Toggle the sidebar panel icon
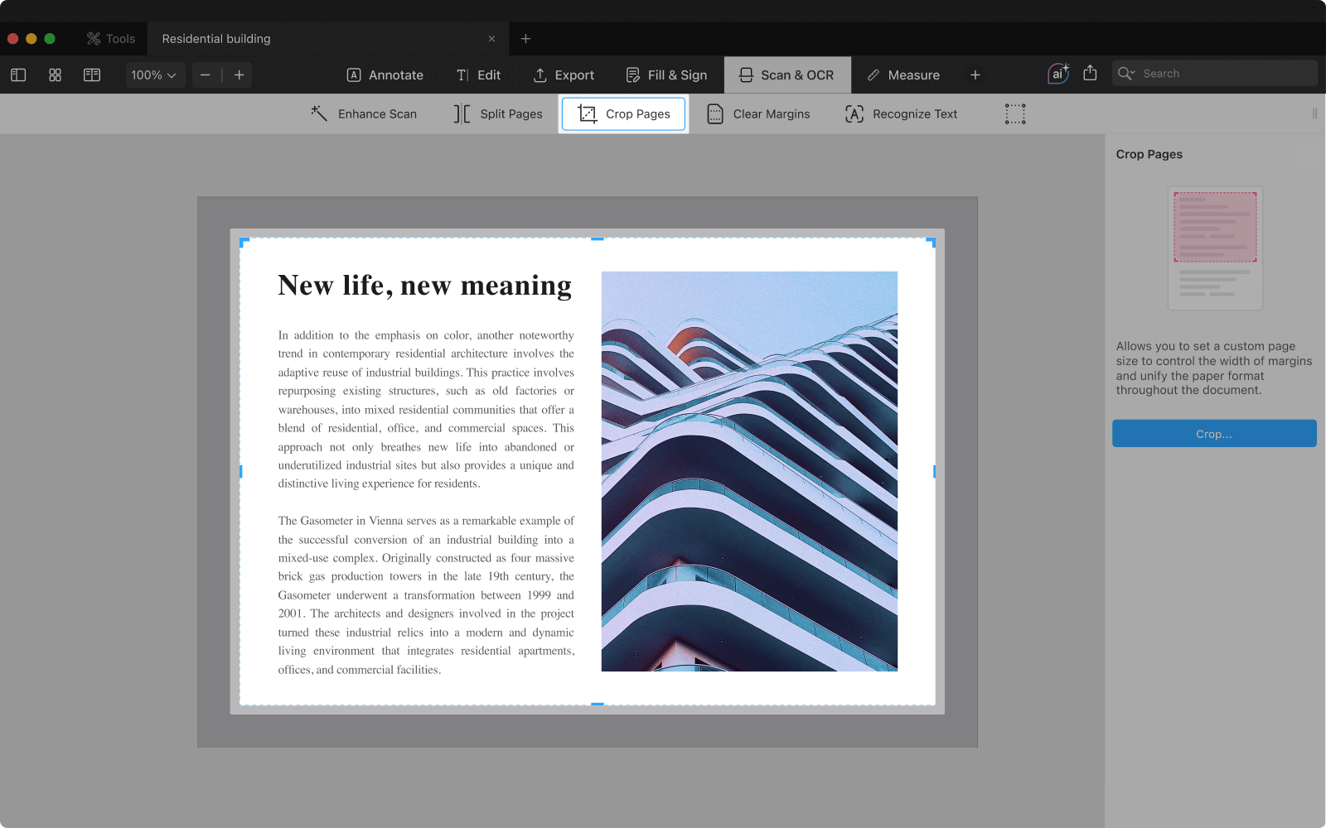Image resolution: width=1326 pixels, height=828 pixels. [x=18, y=75]
